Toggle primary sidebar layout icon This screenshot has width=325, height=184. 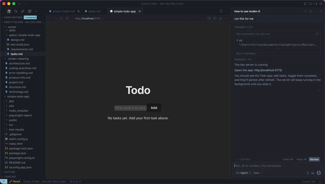click(x=305, y=4)
